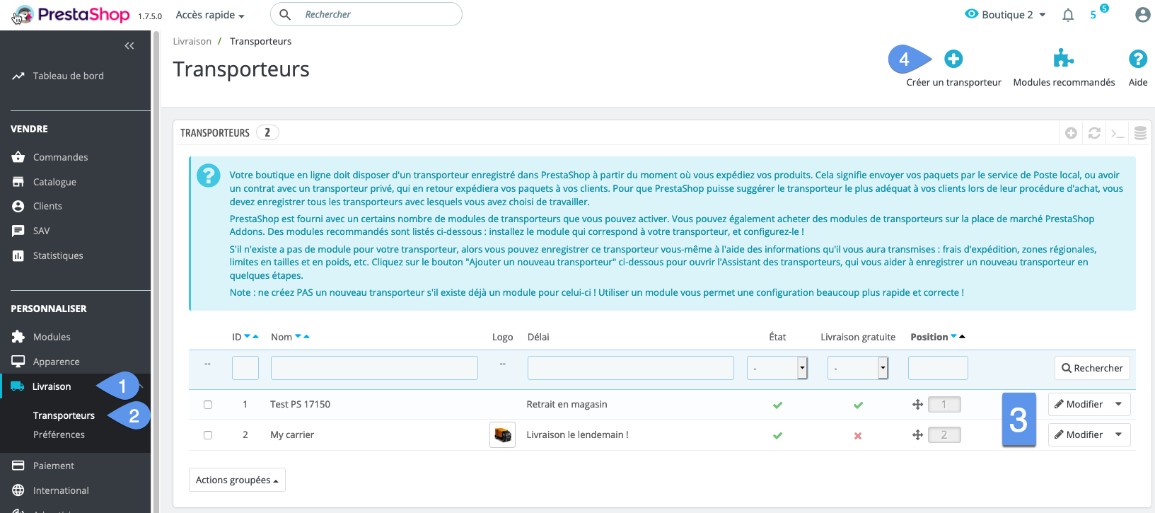Select the My carrier row checkbox
Screen dimensions: 1155x513
coord(208,435)
